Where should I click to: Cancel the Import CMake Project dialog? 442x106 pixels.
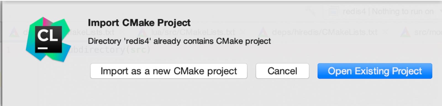pyautogui.click(x=282, y=71)
